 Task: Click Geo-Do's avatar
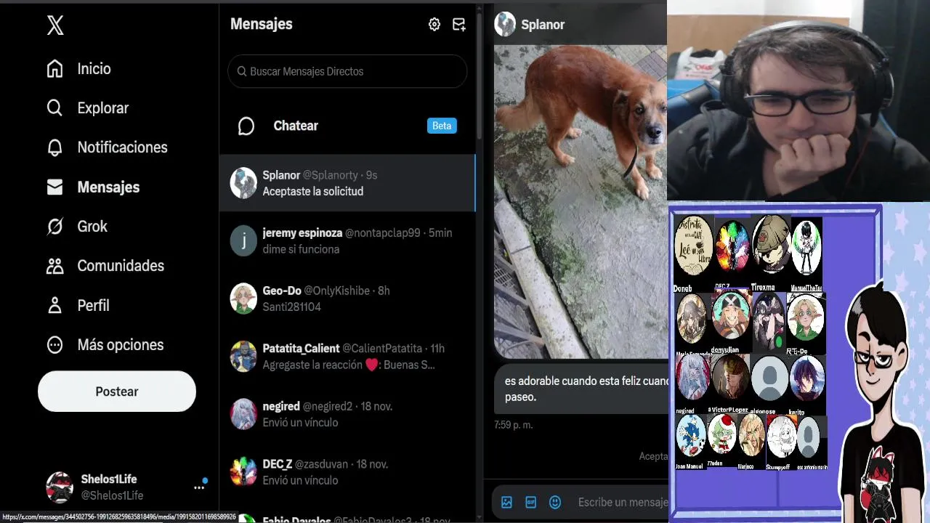click(243, 299)
